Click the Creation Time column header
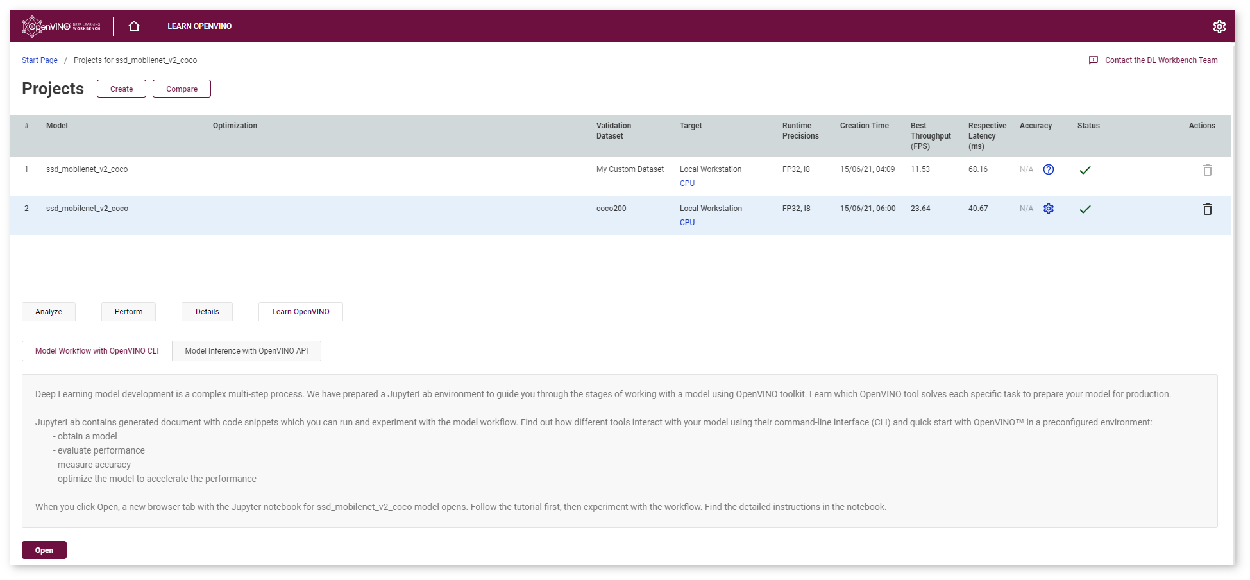1250x580 pixels. [x=865, y=126]
